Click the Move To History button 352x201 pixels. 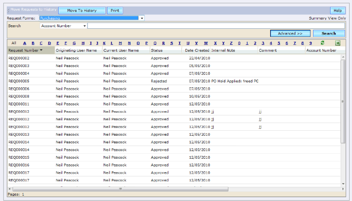(x=82, y=10)
